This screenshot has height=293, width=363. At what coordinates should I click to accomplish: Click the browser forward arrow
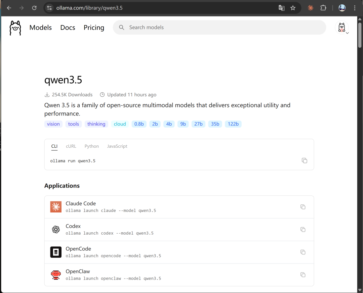click(x=22, y=8)
